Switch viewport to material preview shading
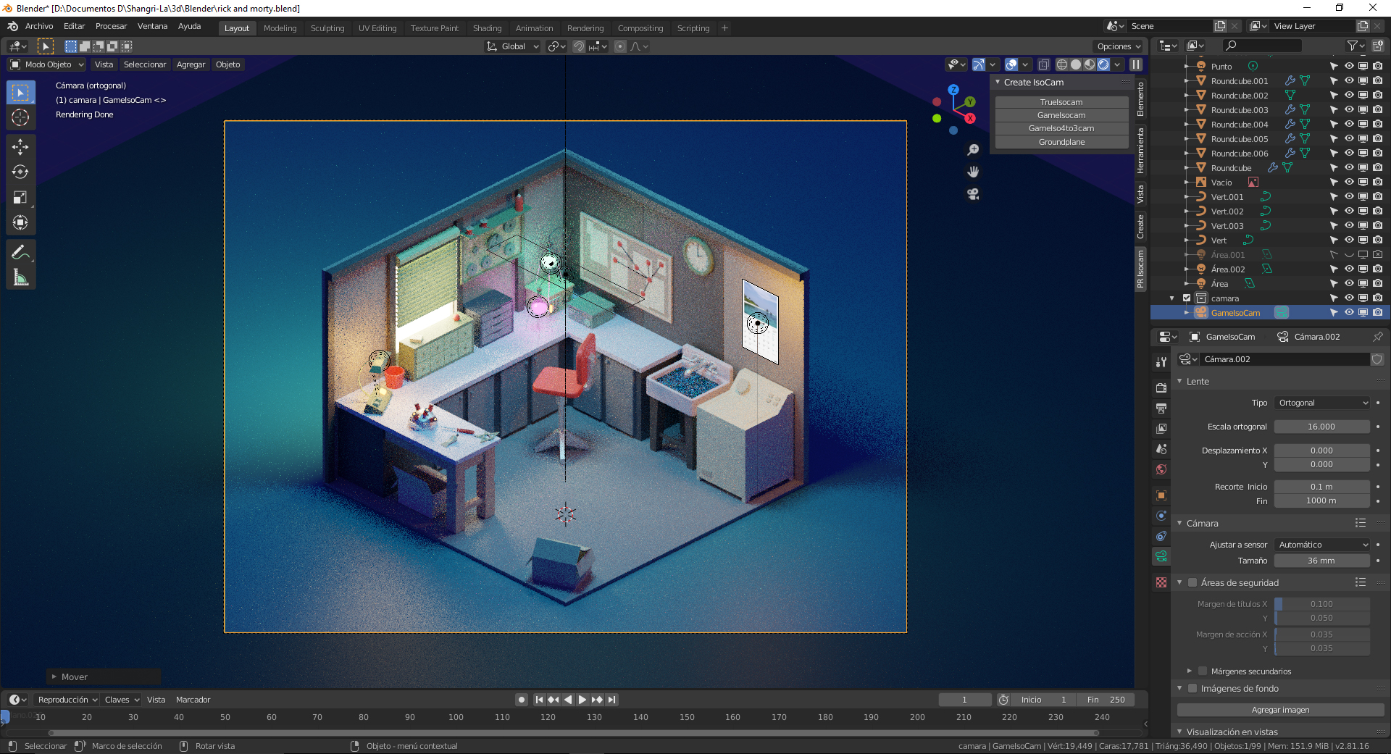The height and width of the screenshot is (754, 1391). [x=1090, y=64]
